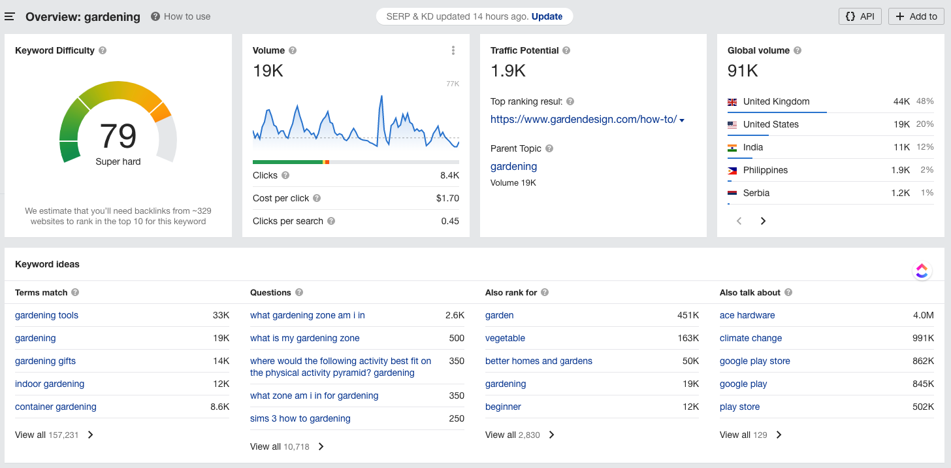Viewport: 951px width, 468px height.
Task: Open the Volume card three-dot menu
Action: coord(453,50)
